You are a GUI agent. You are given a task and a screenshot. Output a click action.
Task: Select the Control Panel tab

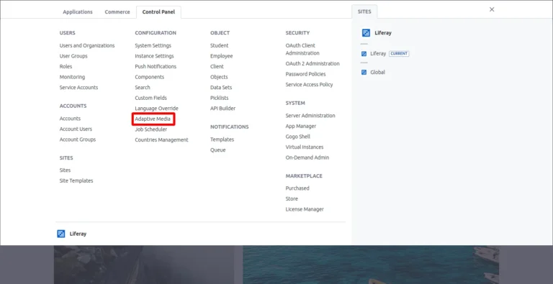[158, 12]
